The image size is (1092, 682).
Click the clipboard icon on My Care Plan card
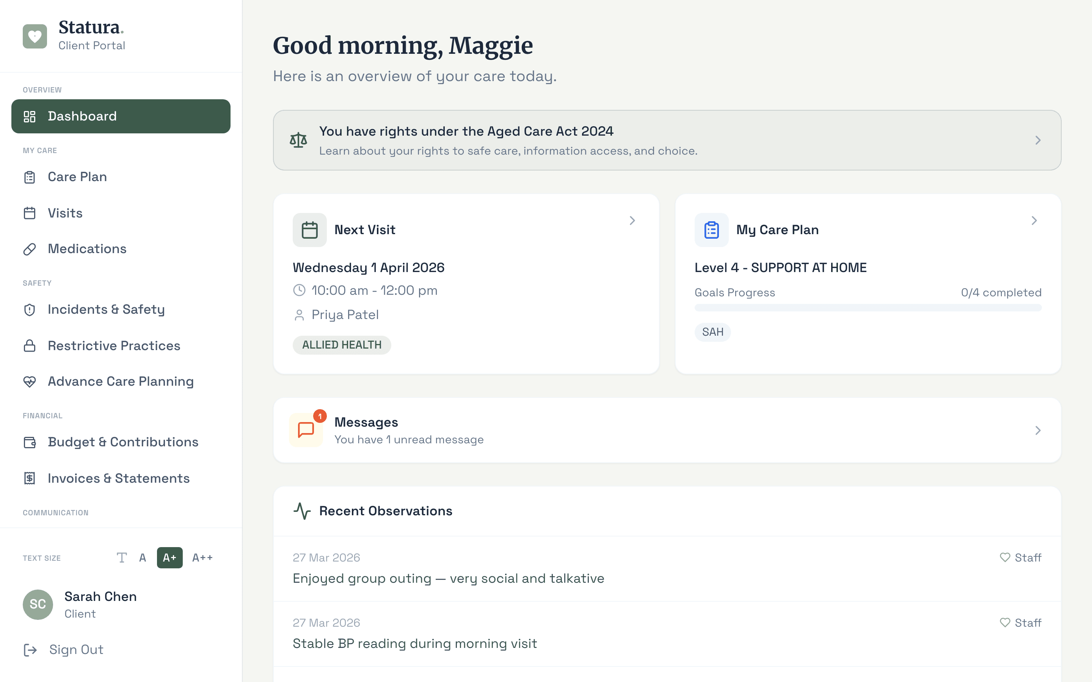[x=711, y=230]
